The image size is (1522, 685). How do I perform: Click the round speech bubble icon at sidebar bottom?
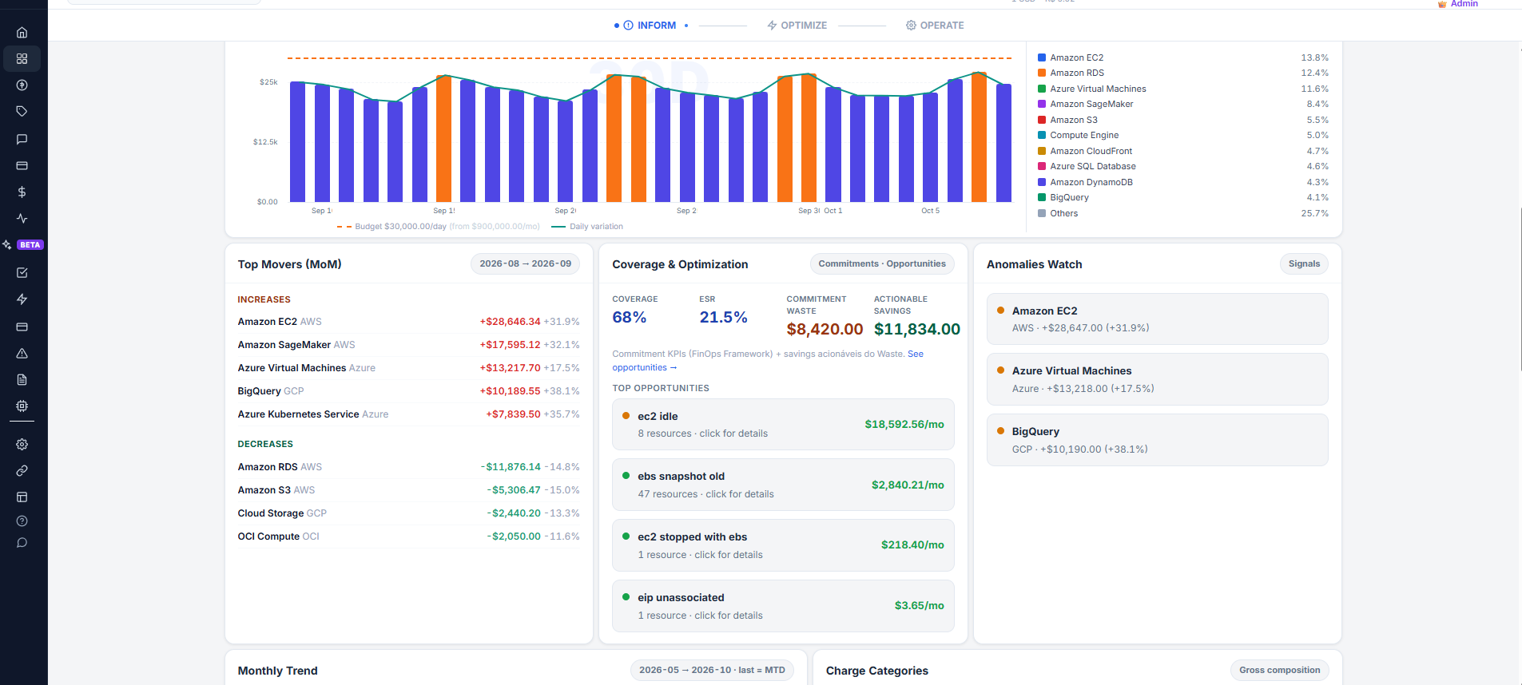pos(22,543)
